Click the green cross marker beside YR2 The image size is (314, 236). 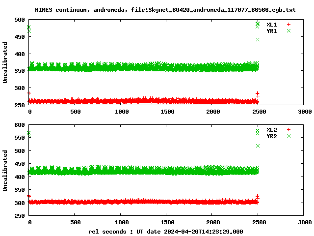point(288,136)
